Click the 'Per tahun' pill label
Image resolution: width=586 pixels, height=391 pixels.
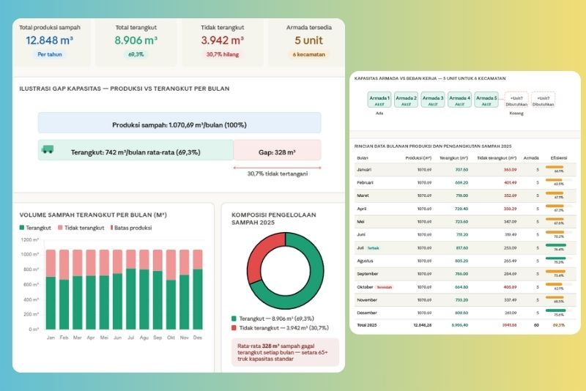coord(50,54)
